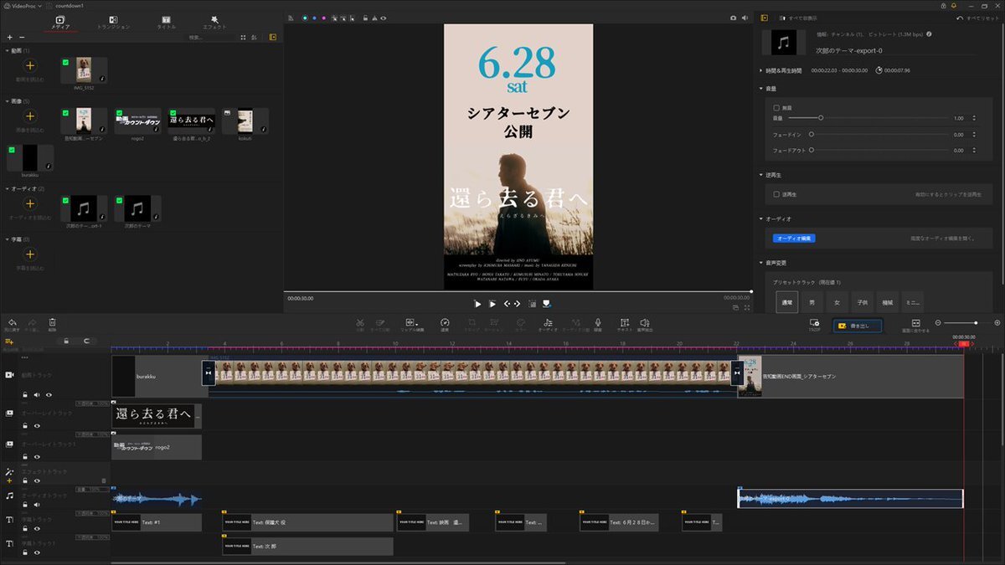Image resolution: width=1005 pixels, height=565 pixels.
Task: Open the voice extraction tool
Action: 645,323
